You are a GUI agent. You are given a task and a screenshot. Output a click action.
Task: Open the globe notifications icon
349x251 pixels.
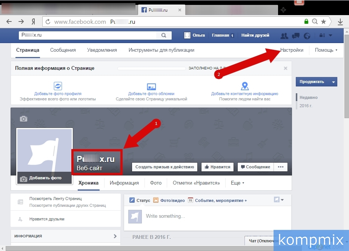click(x=307, y=35)
